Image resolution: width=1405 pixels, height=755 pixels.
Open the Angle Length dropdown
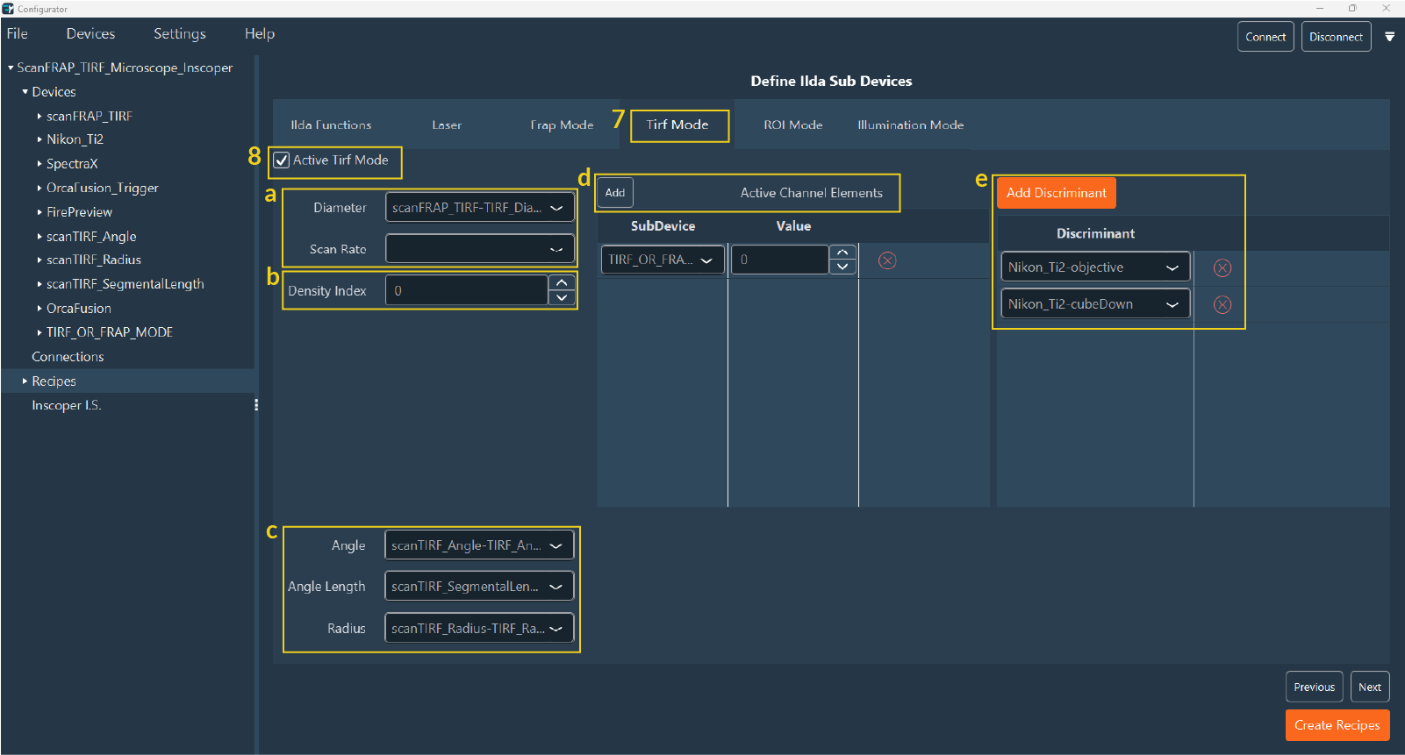[x=479, y=587]
